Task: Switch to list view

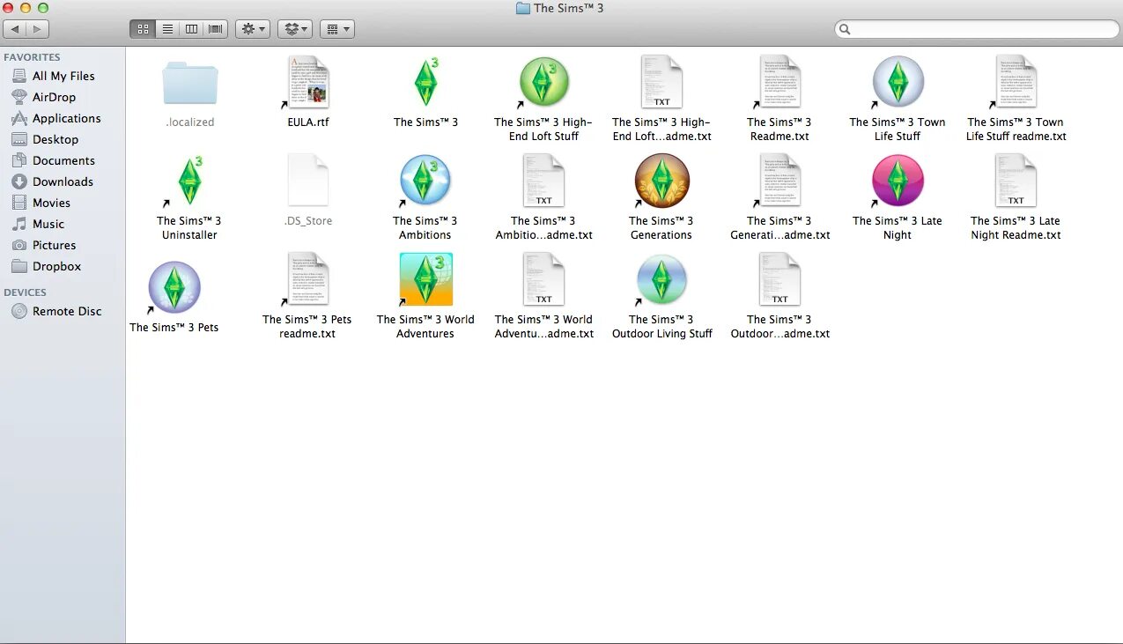Action: coord(166,29)
